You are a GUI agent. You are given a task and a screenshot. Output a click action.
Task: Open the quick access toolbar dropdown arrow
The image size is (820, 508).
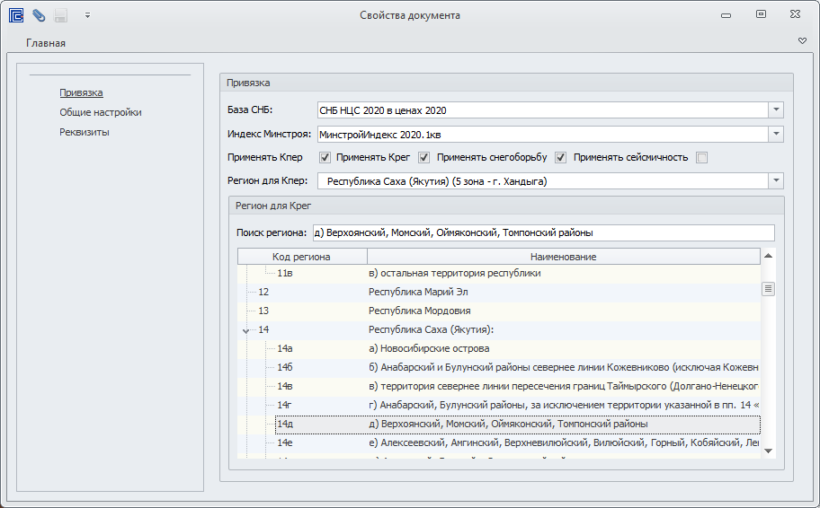pyautogui.click(x=87, y=15)
